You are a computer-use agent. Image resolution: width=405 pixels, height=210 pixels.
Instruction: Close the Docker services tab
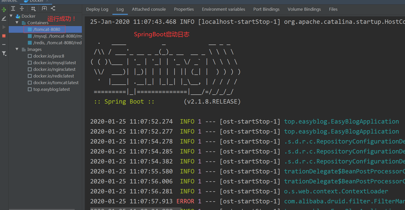[x=47, y=1]
